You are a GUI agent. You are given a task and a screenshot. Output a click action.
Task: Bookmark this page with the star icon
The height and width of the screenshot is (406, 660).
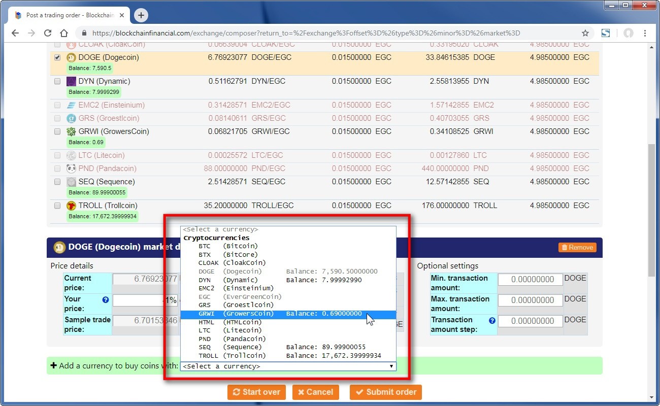[585, 33]
